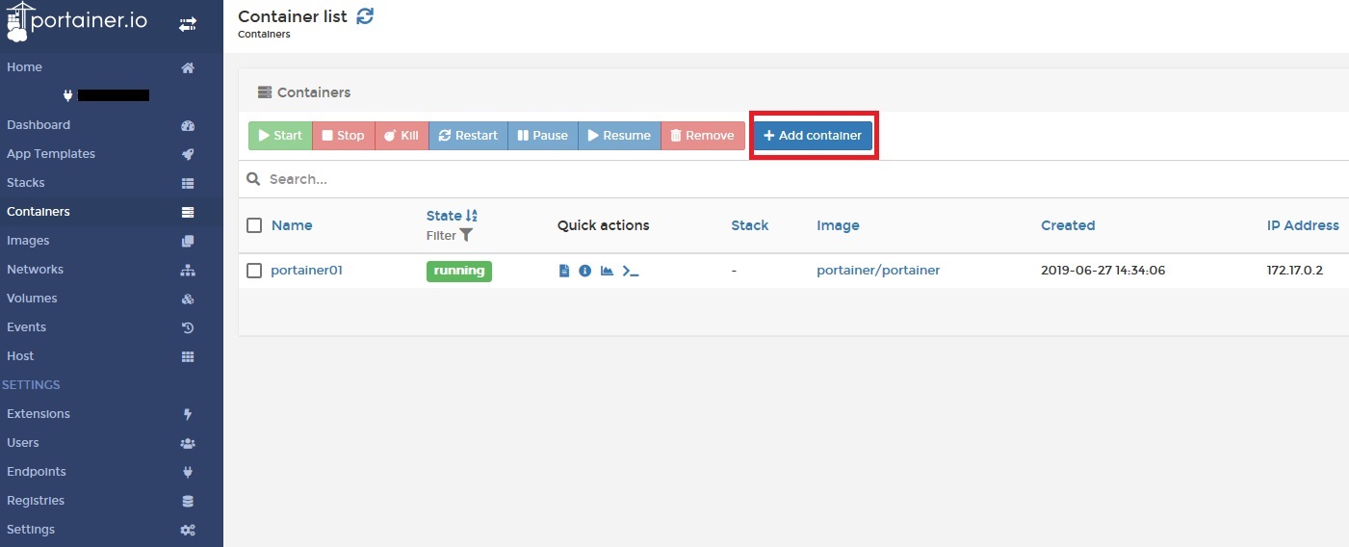Toggle sidebar with the arrows icon
1349x547 pixels.
tap(188, 24)
